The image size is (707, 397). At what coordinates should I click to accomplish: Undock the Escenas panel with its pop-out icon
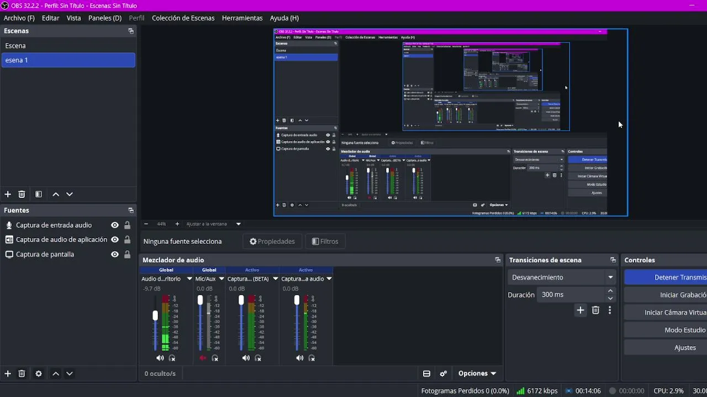coord(131,31)
